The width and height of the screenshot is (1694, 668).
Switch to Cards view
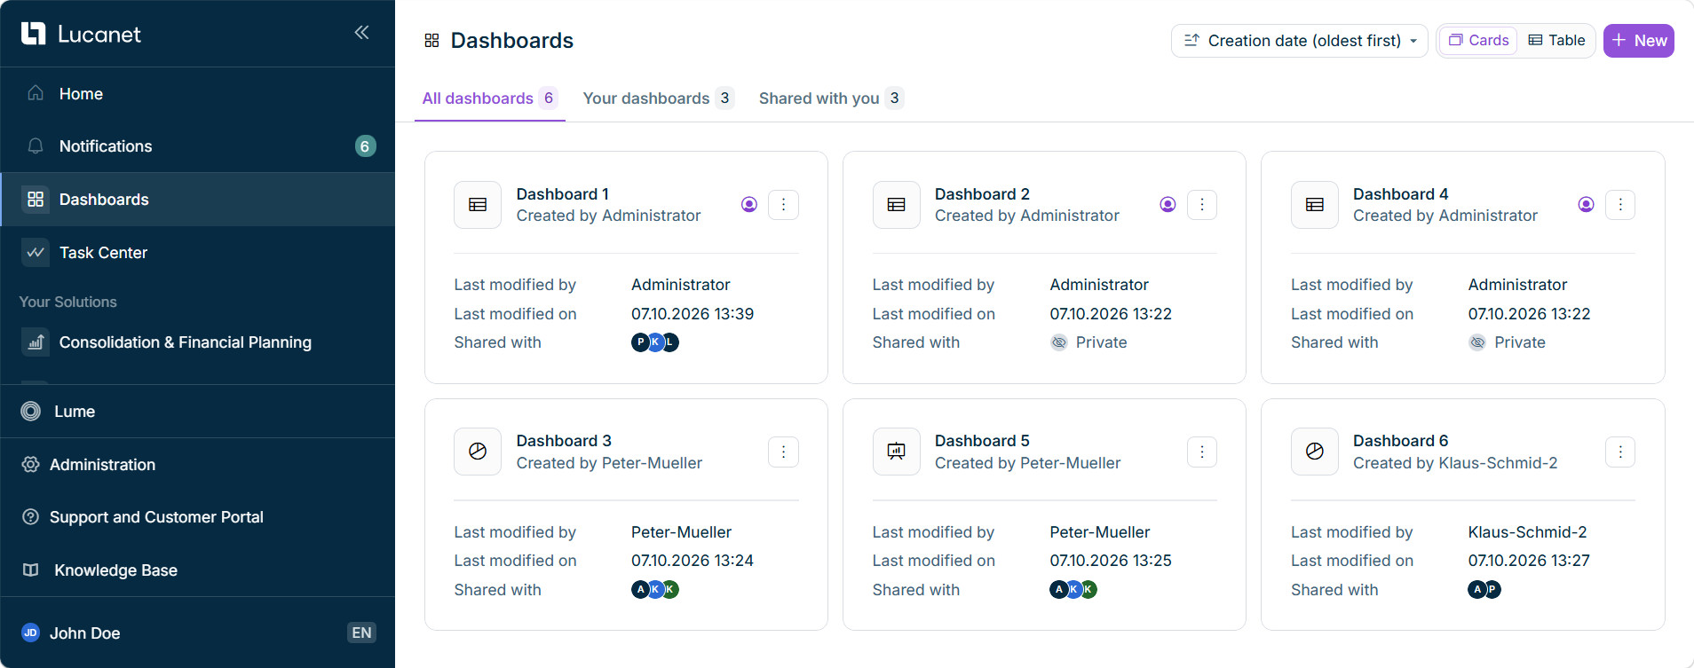click(1479, 41)
